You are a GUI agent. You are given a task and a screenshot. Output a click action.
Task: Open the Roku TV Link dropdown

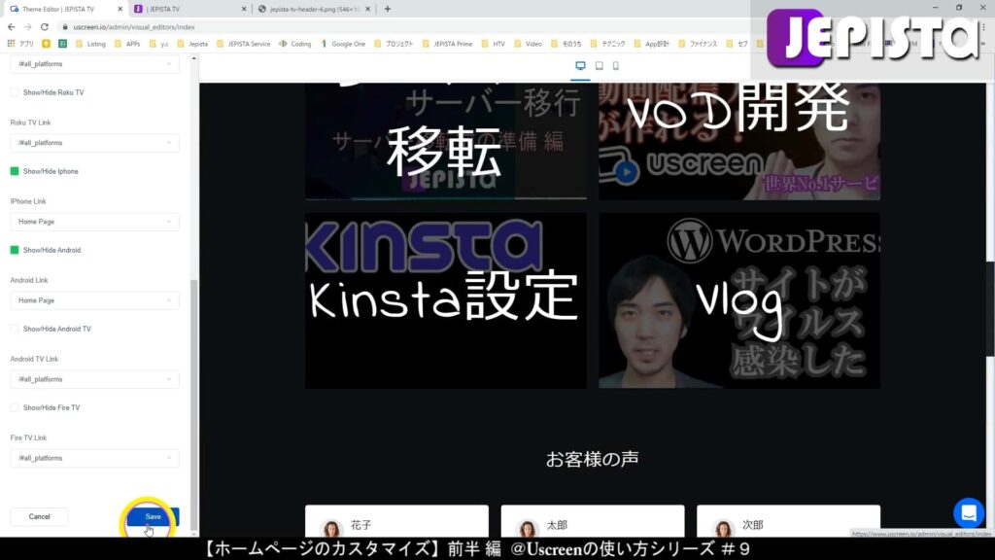click(94, 142)
